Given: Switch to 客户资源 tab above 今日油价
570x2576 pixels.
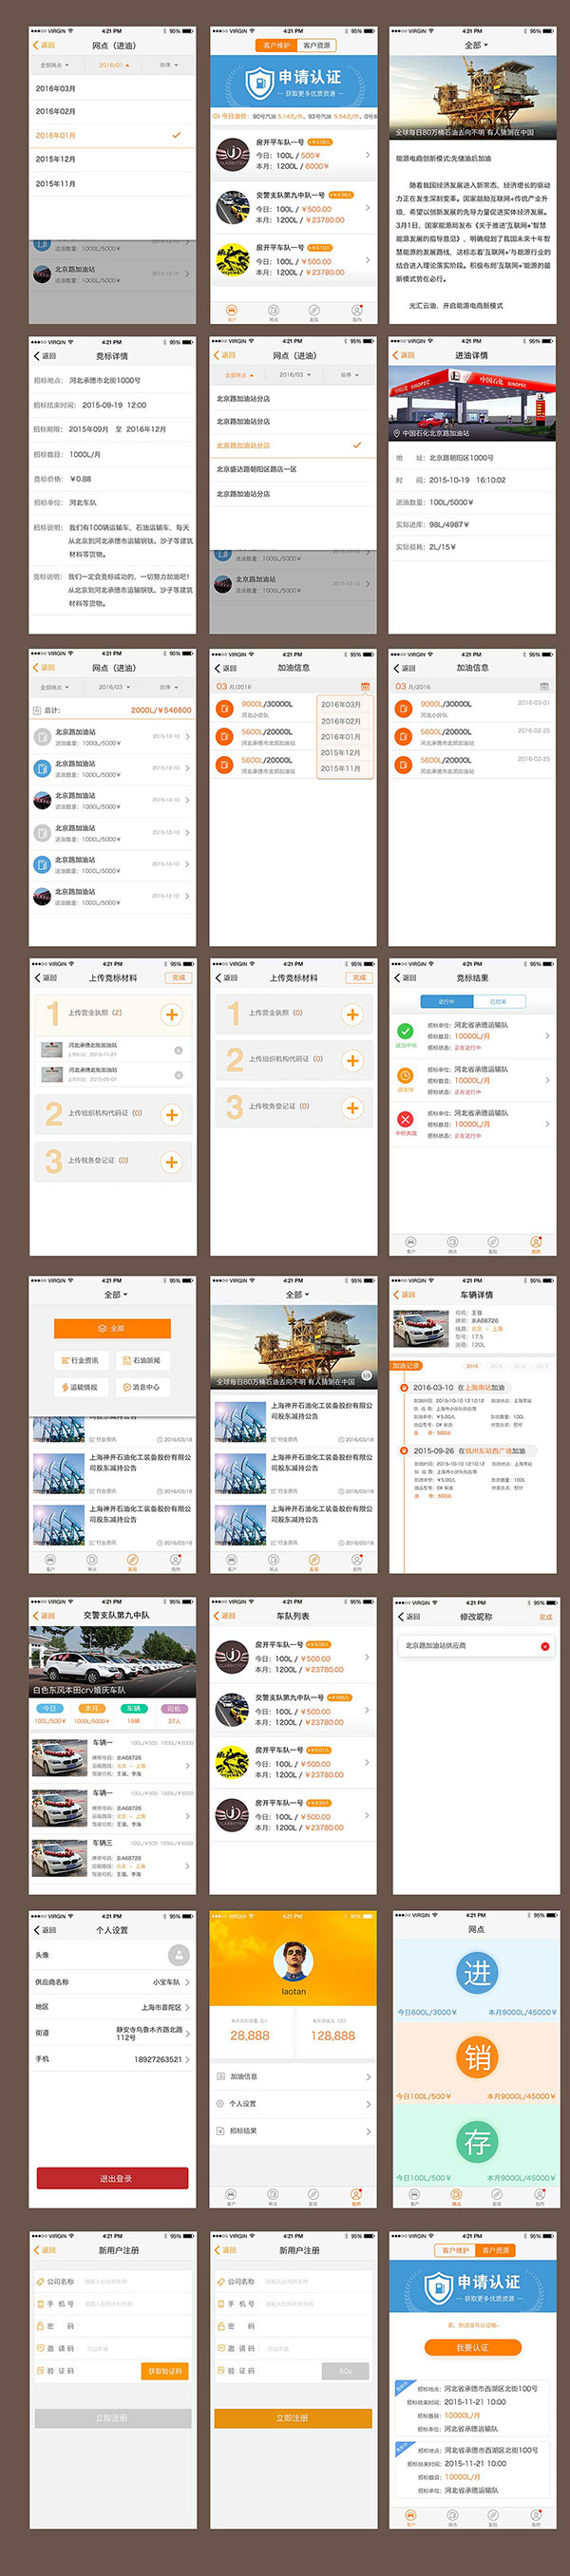Looking at the screenshot, I should pos(316,45).
